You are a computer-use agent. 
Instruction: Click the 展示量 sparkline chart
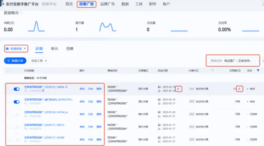(x=107, y=27)
